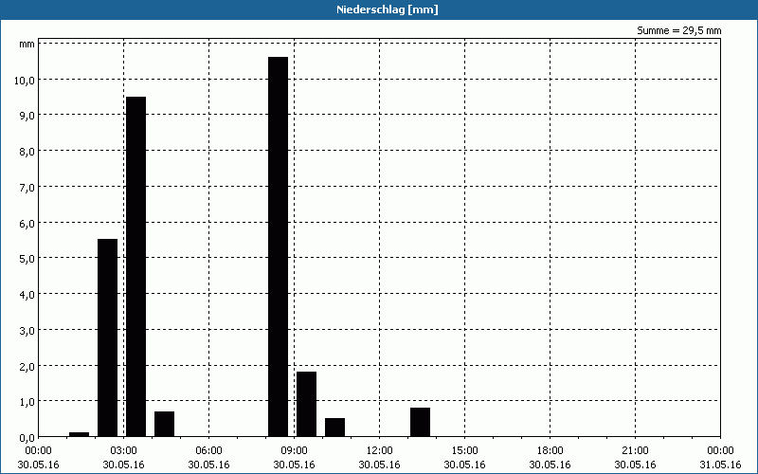The image size is (758, 474).
Task: Click the 03:00 time axis label
Action: (x=124, y=451)
